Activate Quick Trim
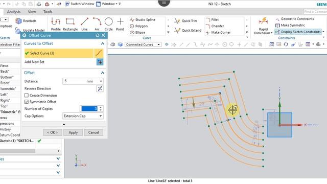Viewport: 327px width, 184px height. (185, 21)
